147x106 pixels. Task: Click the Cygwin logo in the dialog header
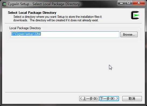click(x=135, y=15)
